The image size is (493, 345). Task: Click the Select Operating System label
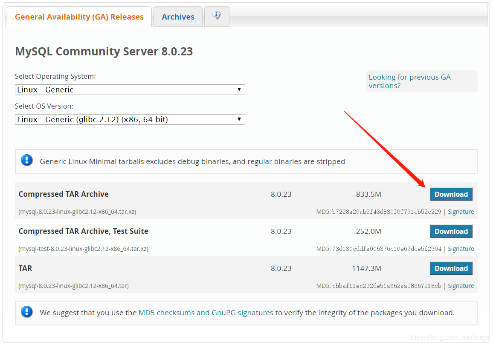[x=55, y=76]
